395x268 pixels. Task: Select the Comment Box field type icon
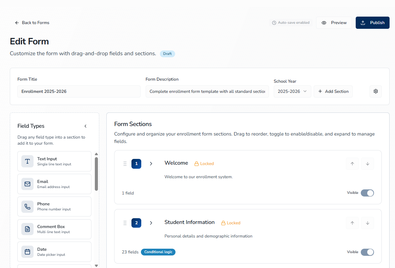(27, 229)
